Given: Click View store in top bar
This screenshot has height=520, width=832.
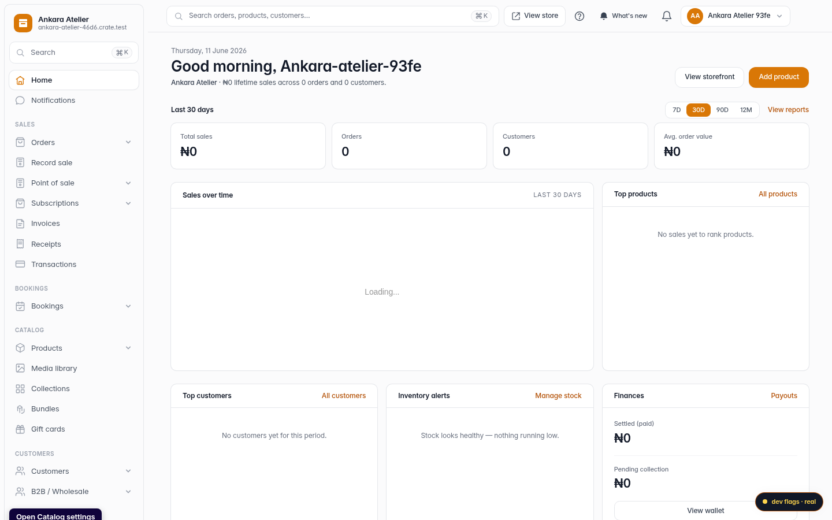Looking at the screenshot, I should point(534,16).
